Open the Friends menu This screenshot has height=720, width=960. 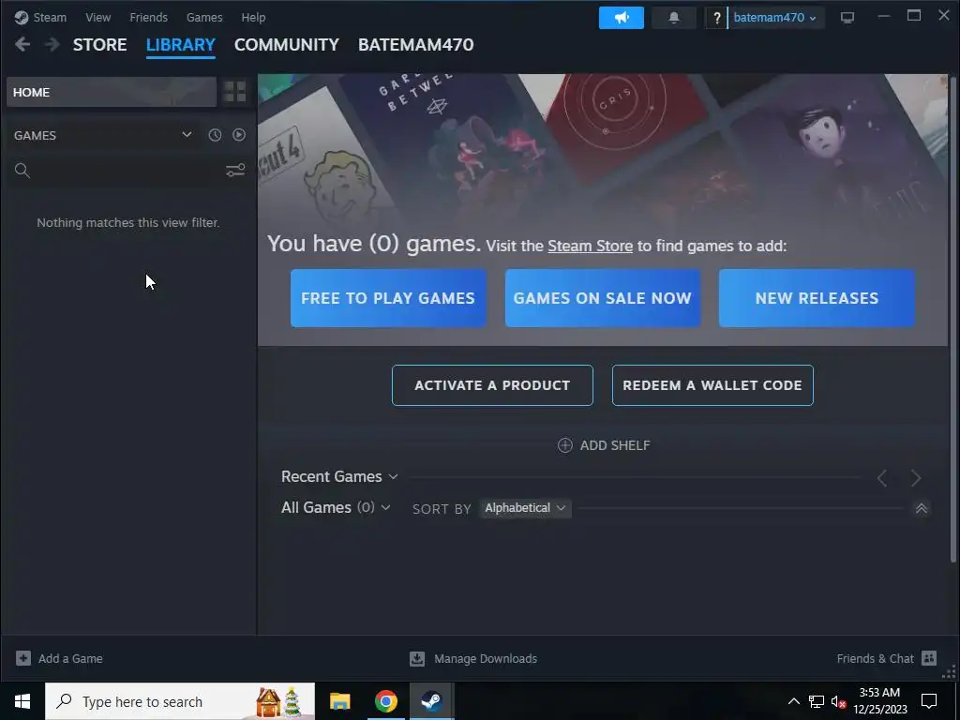click(x=149, y=18)
